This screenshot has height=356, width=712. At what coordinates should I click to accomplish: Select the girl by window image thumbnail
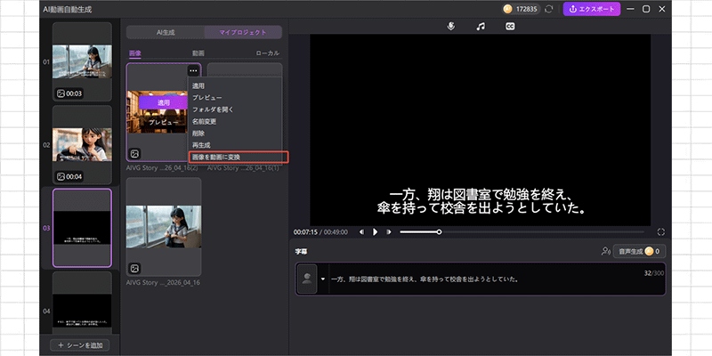click(x=164, y=227)
